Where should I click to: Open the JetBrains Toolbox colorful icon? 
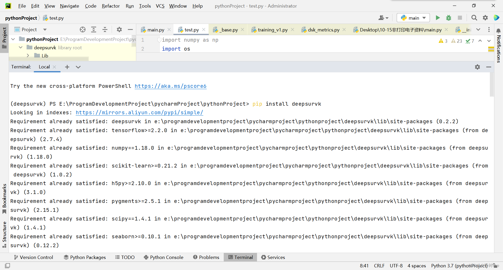tap(496, 18)
